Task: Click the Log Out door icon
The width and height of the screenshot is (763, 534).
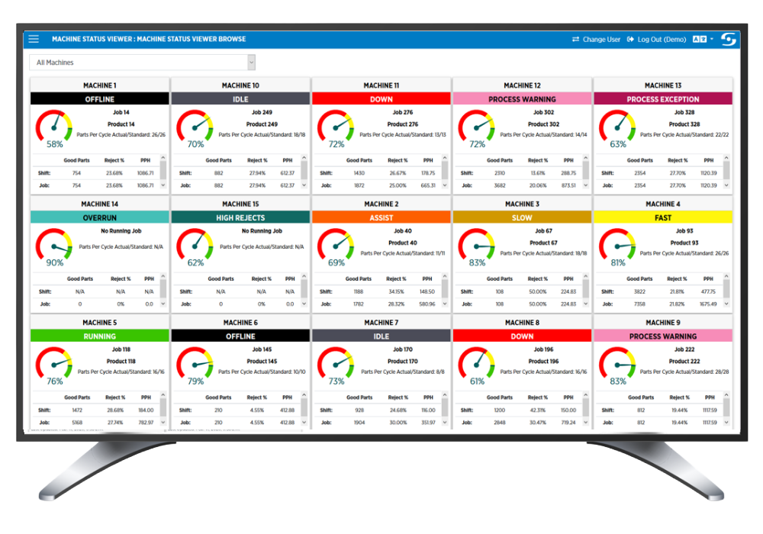Action: click(629, 39)
